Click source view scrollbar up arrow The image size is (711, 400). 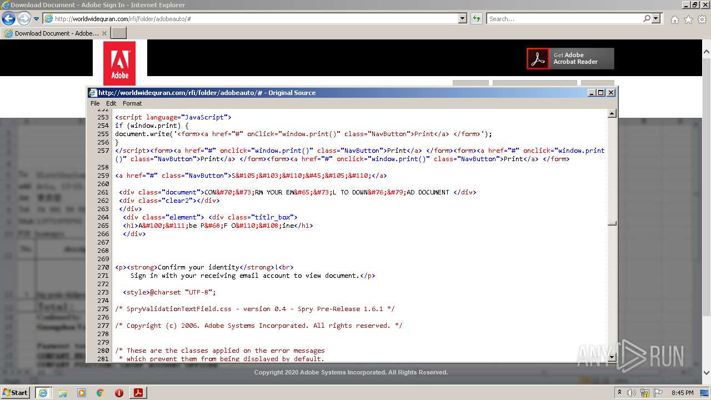click(612, 114)
